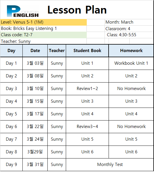Viewport: 154px width, 172px height.
Task: Click the Workbook Unit 1 homework cell
Action: point(131,63)
